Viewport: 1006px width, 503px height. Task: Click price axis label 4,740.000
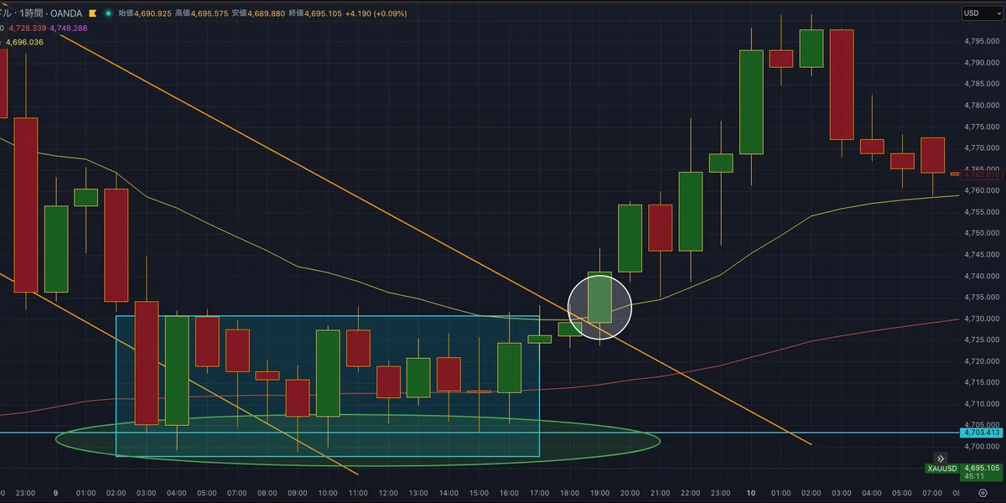tap(981, 276)
